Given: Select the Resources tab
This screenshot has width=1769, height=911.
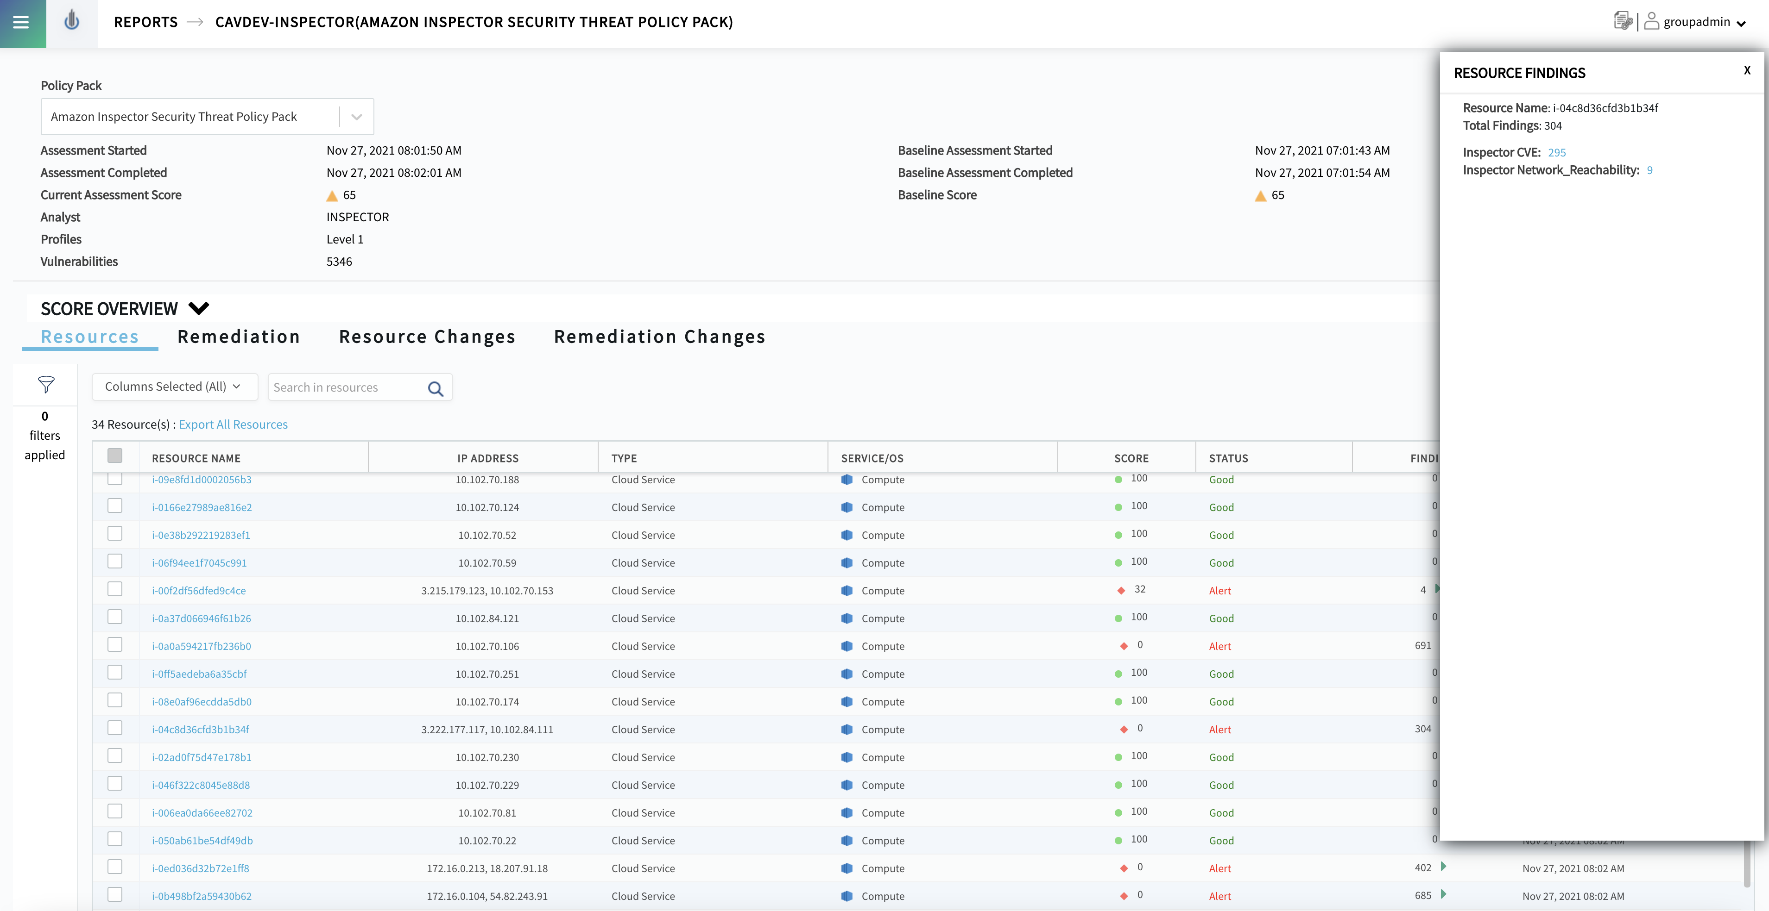Looking at the screenshot, I should coord(90,337).
